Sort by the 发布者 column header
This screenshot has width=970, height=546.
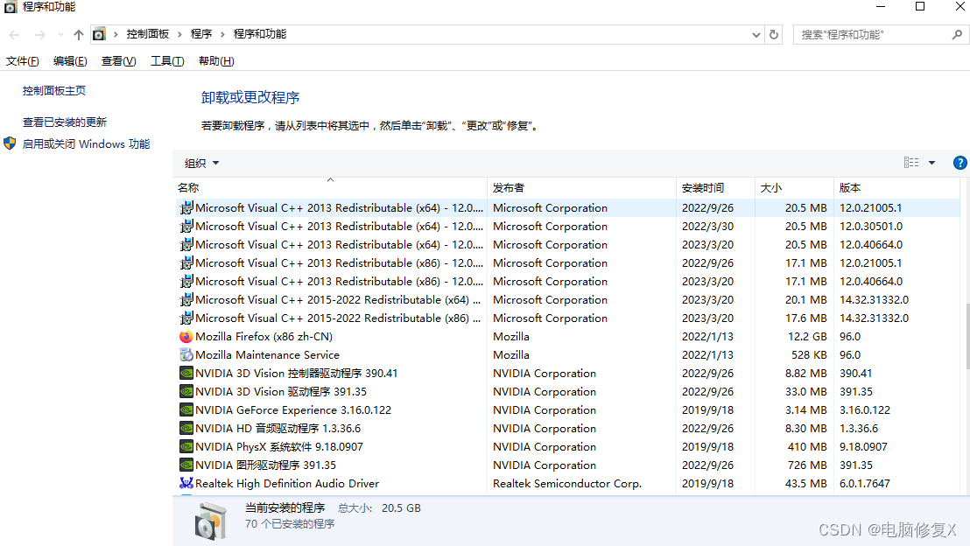(x=581, y=187)
